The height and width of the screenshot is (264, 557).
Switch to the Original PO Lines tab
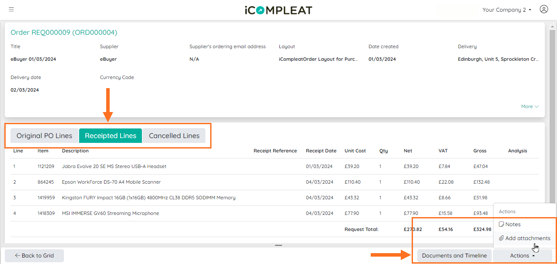44,135
